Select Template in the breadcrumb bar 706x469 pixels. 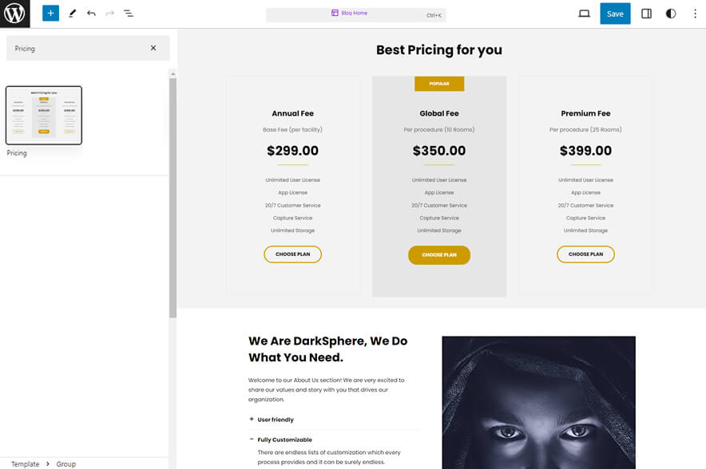[25, 463]
